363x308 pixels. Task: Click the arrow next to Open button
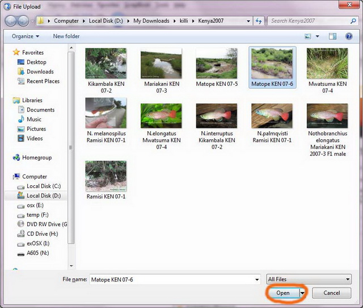click(302, 293)
